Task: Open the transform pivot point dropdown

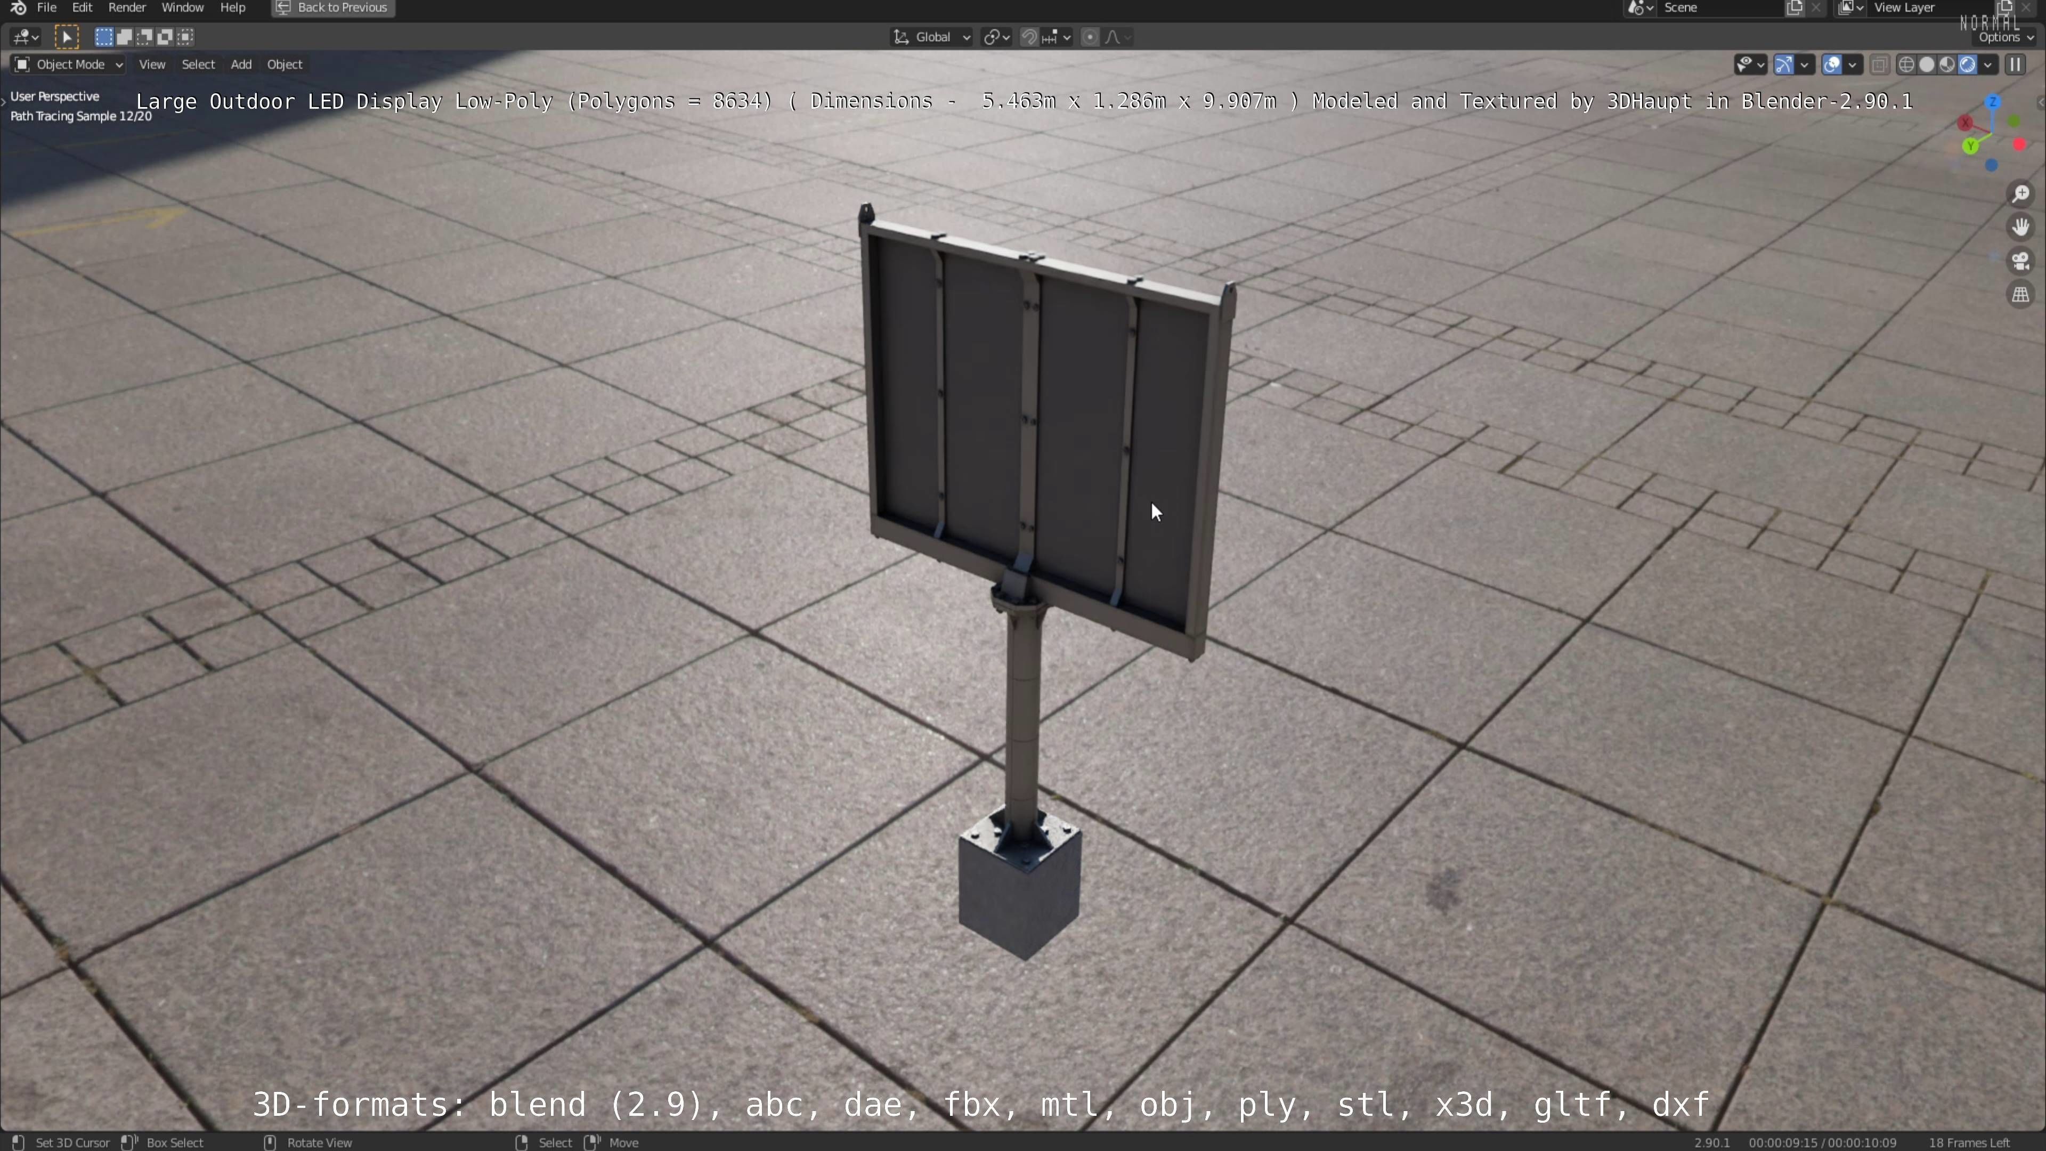Action: [x=997, y=37]
